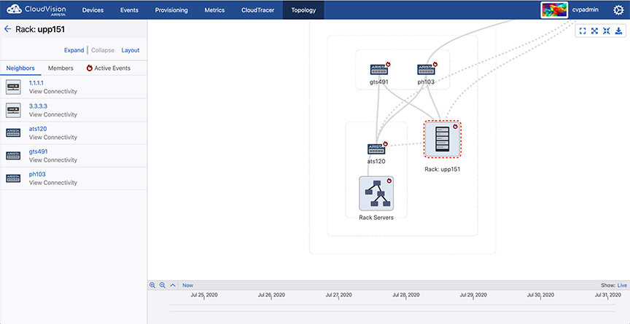
Task: Open the ph103 neighbor link
Action: coord(37,175)
